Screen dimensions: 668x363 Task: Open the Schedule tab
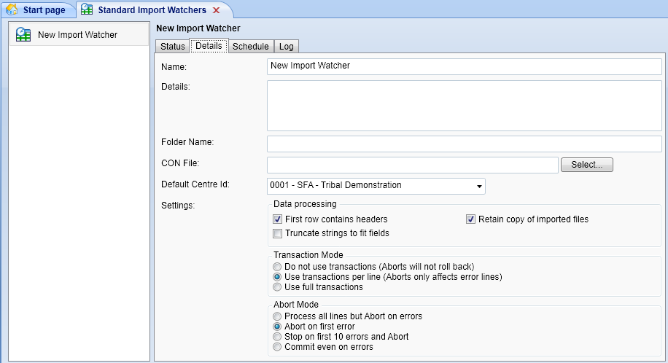point(250,47)
